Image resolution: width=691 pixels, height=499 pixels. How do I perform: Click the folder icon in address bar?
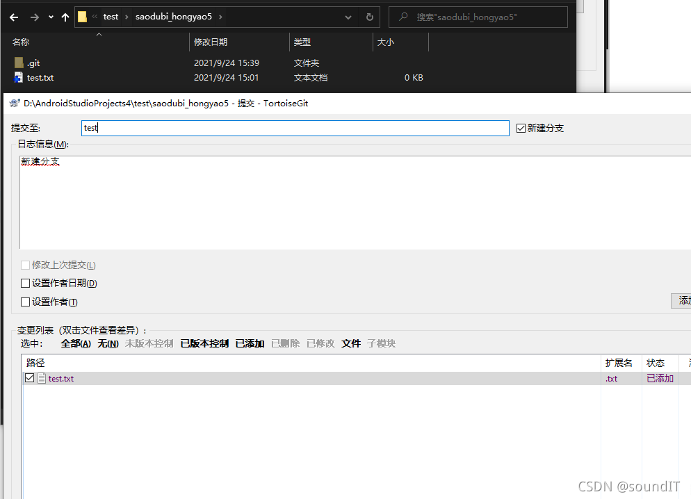82,17
